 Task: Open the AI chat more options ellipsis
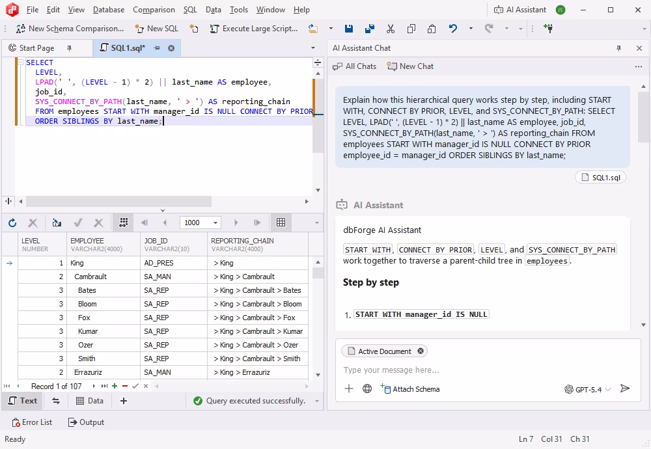click(x=639, y=66)
